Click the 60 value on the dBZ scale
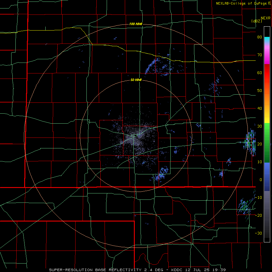Image resolution: width=272 pixels, height=272 pixels. click(260, 73)
